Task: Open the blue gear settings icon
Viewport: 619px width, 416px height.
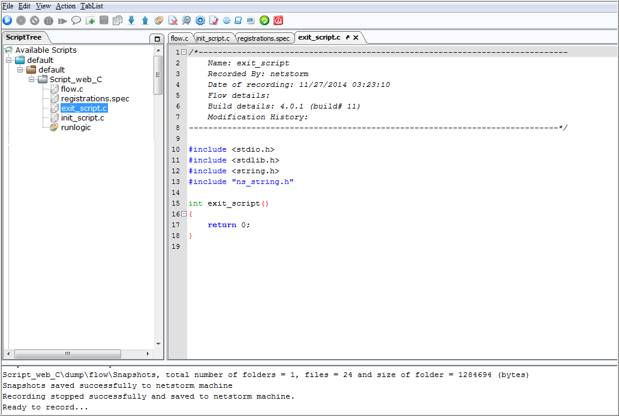Action: coord(200,20)
